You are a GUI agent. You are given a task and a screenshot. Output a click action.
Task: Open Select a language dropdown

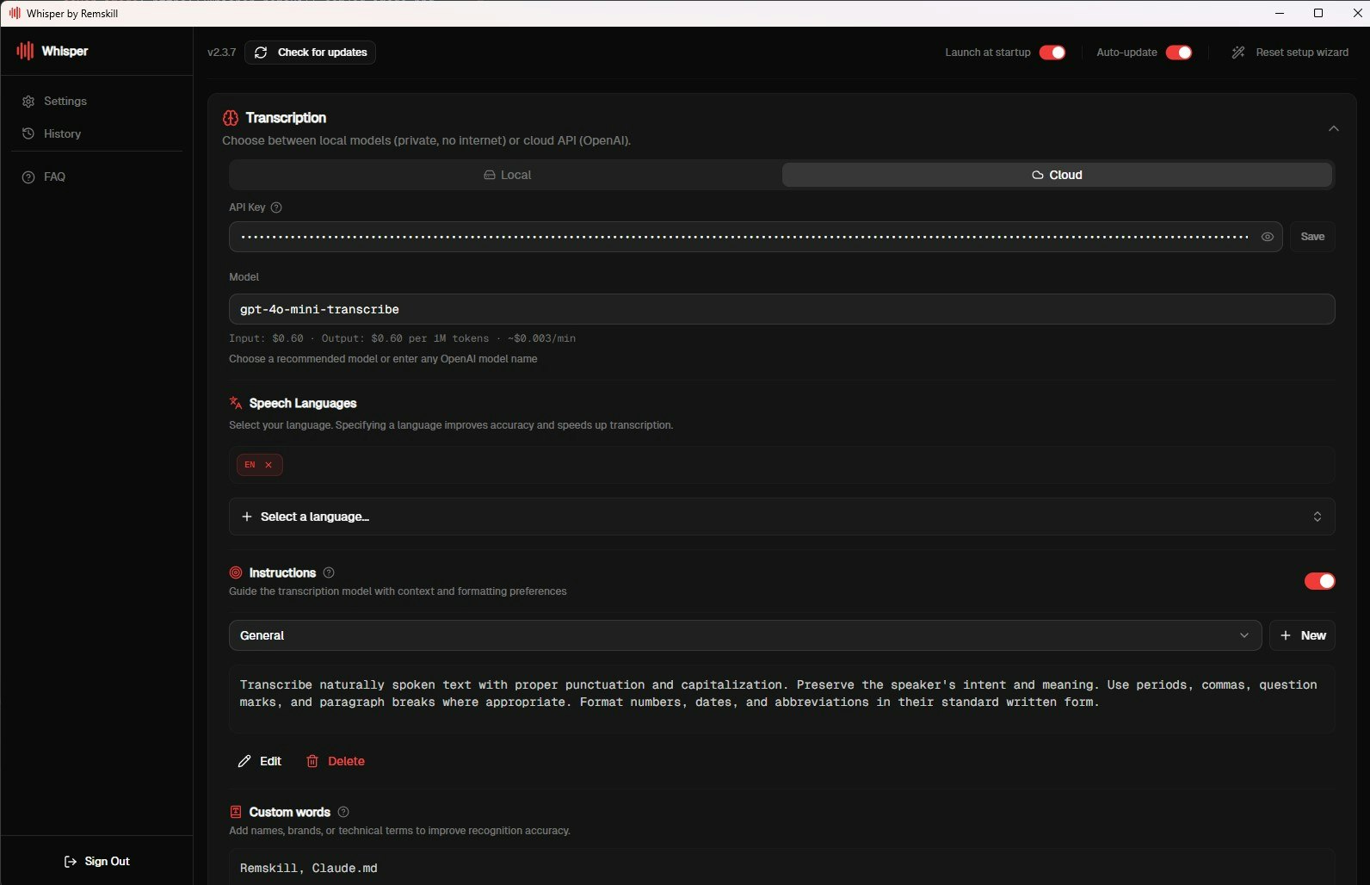click(x=781, y=517)
